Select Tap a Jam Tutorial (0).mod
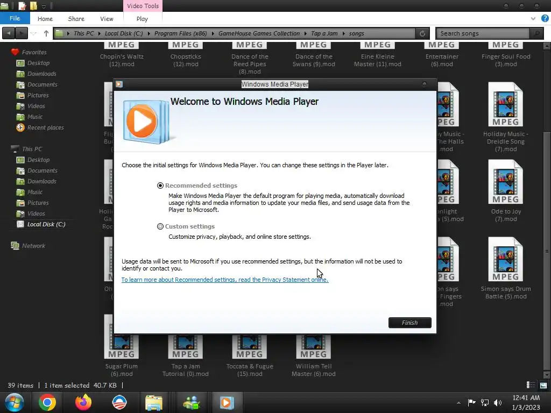 (186, 355)
